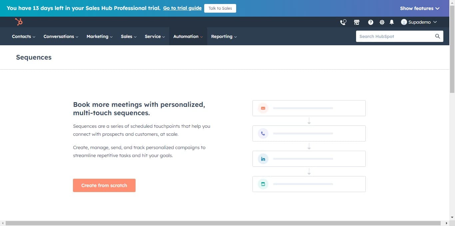Click the Create from scratch button
This screenshot has height=226, width=455.
[x=104, y=185]
